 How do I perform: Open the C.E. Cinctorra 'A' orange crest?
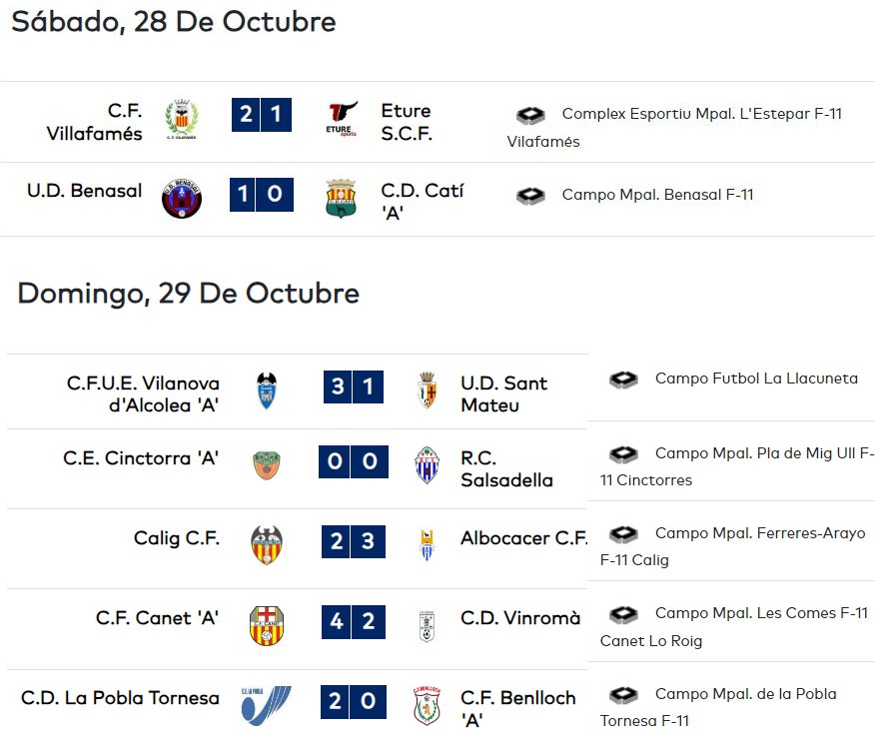(266, 465)
